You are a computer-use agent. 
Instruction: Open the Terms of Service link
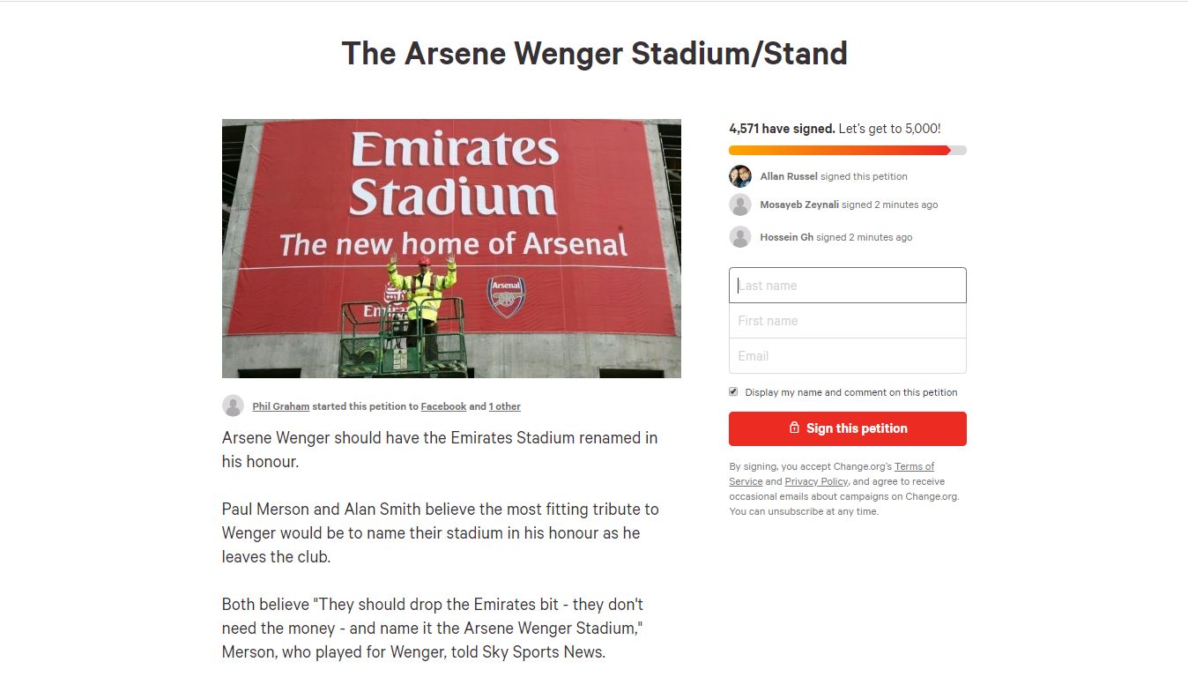914,465
